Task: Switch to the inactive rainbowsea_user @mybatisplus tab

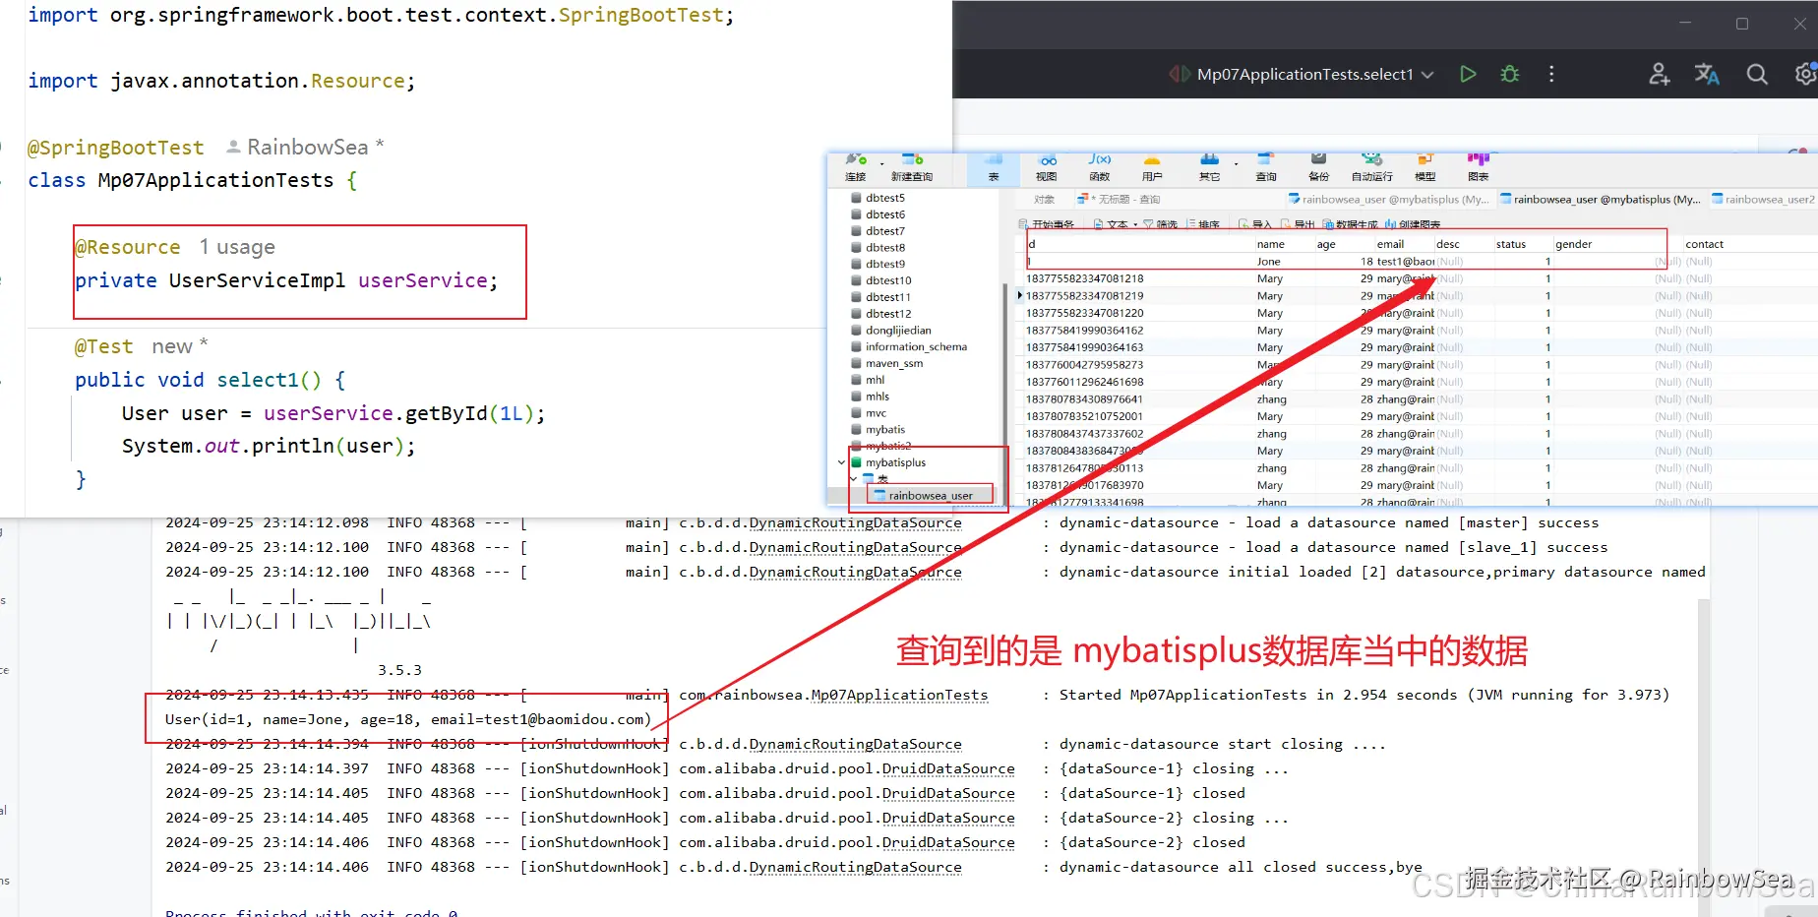Action: click(1389, 200)
